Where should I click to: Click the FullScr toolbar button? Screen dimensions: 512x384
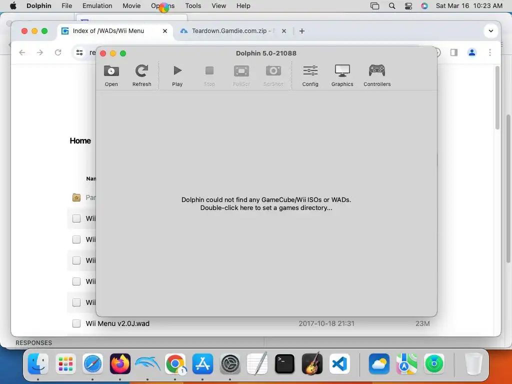[x=241, y=75]
